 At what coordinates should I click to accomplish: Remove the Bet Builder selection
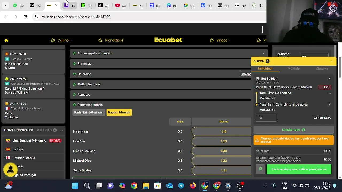tap(329, 79)
